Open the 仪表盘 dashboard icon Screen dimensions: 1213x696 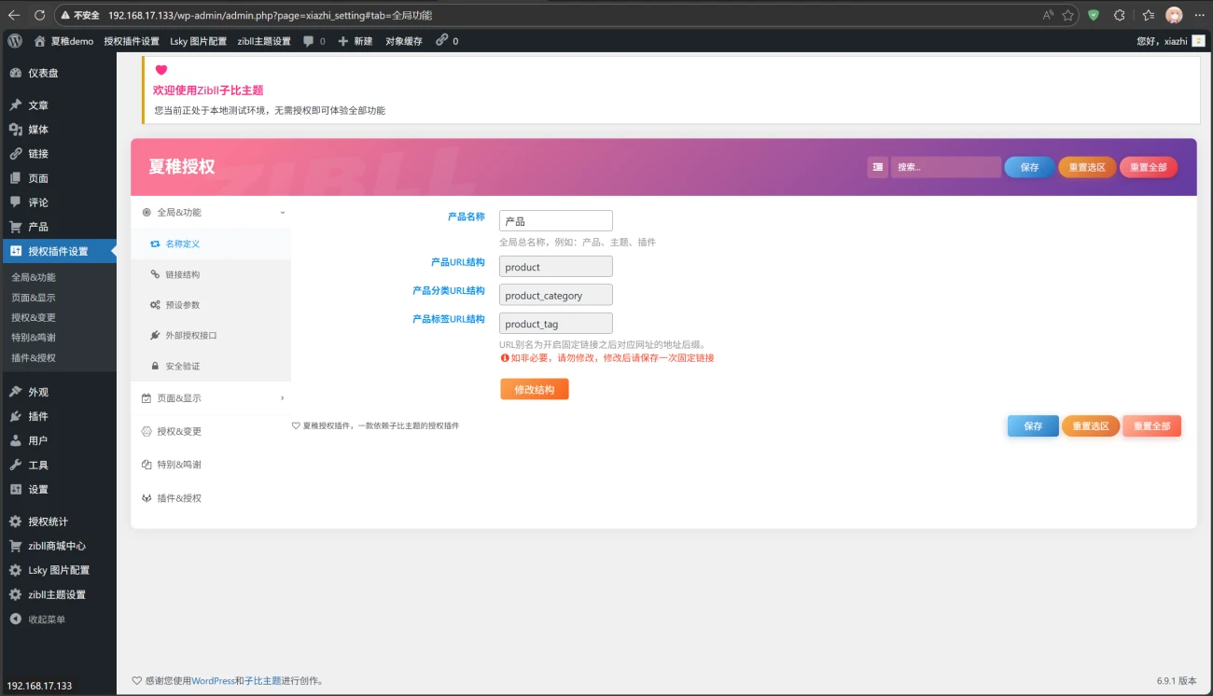click(x=15, y=71)
